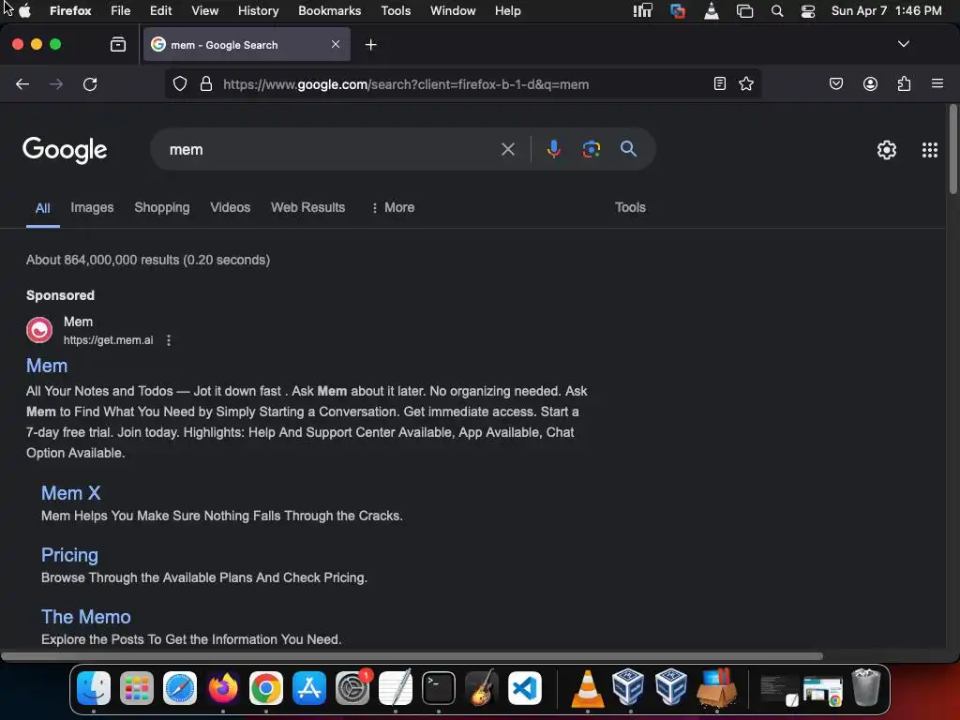Open GarageBand from the dock

482,688
